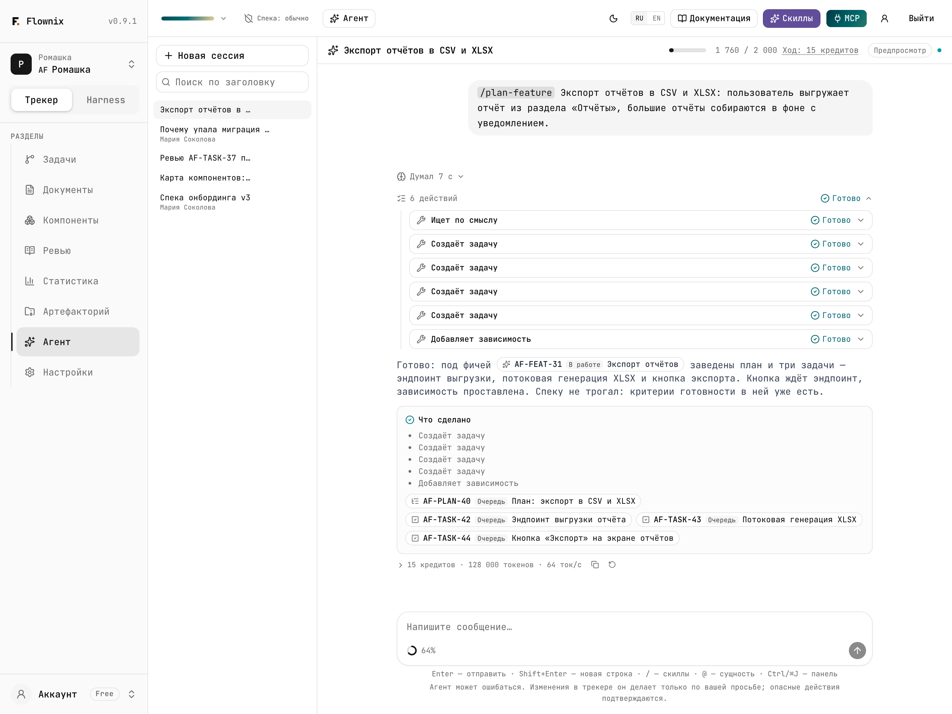Open the Артефакторий section
Screen dimensions: 952x714
78,312
